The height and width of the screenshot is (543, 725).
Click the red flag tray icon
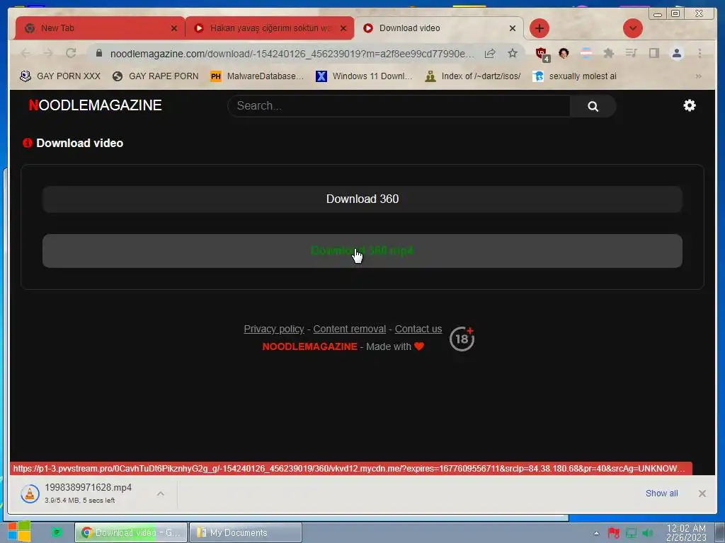click(614, 533)
